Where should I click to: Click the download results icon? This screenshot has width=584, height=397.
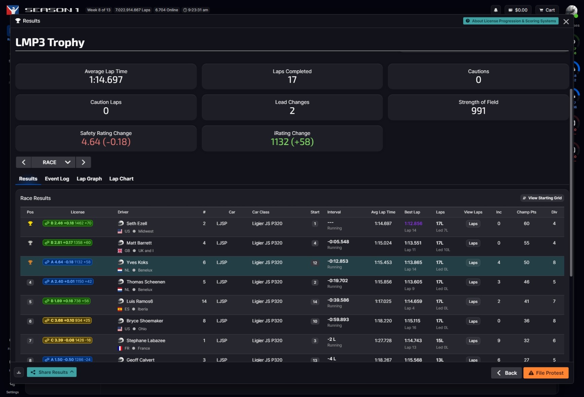click(19, 372)
